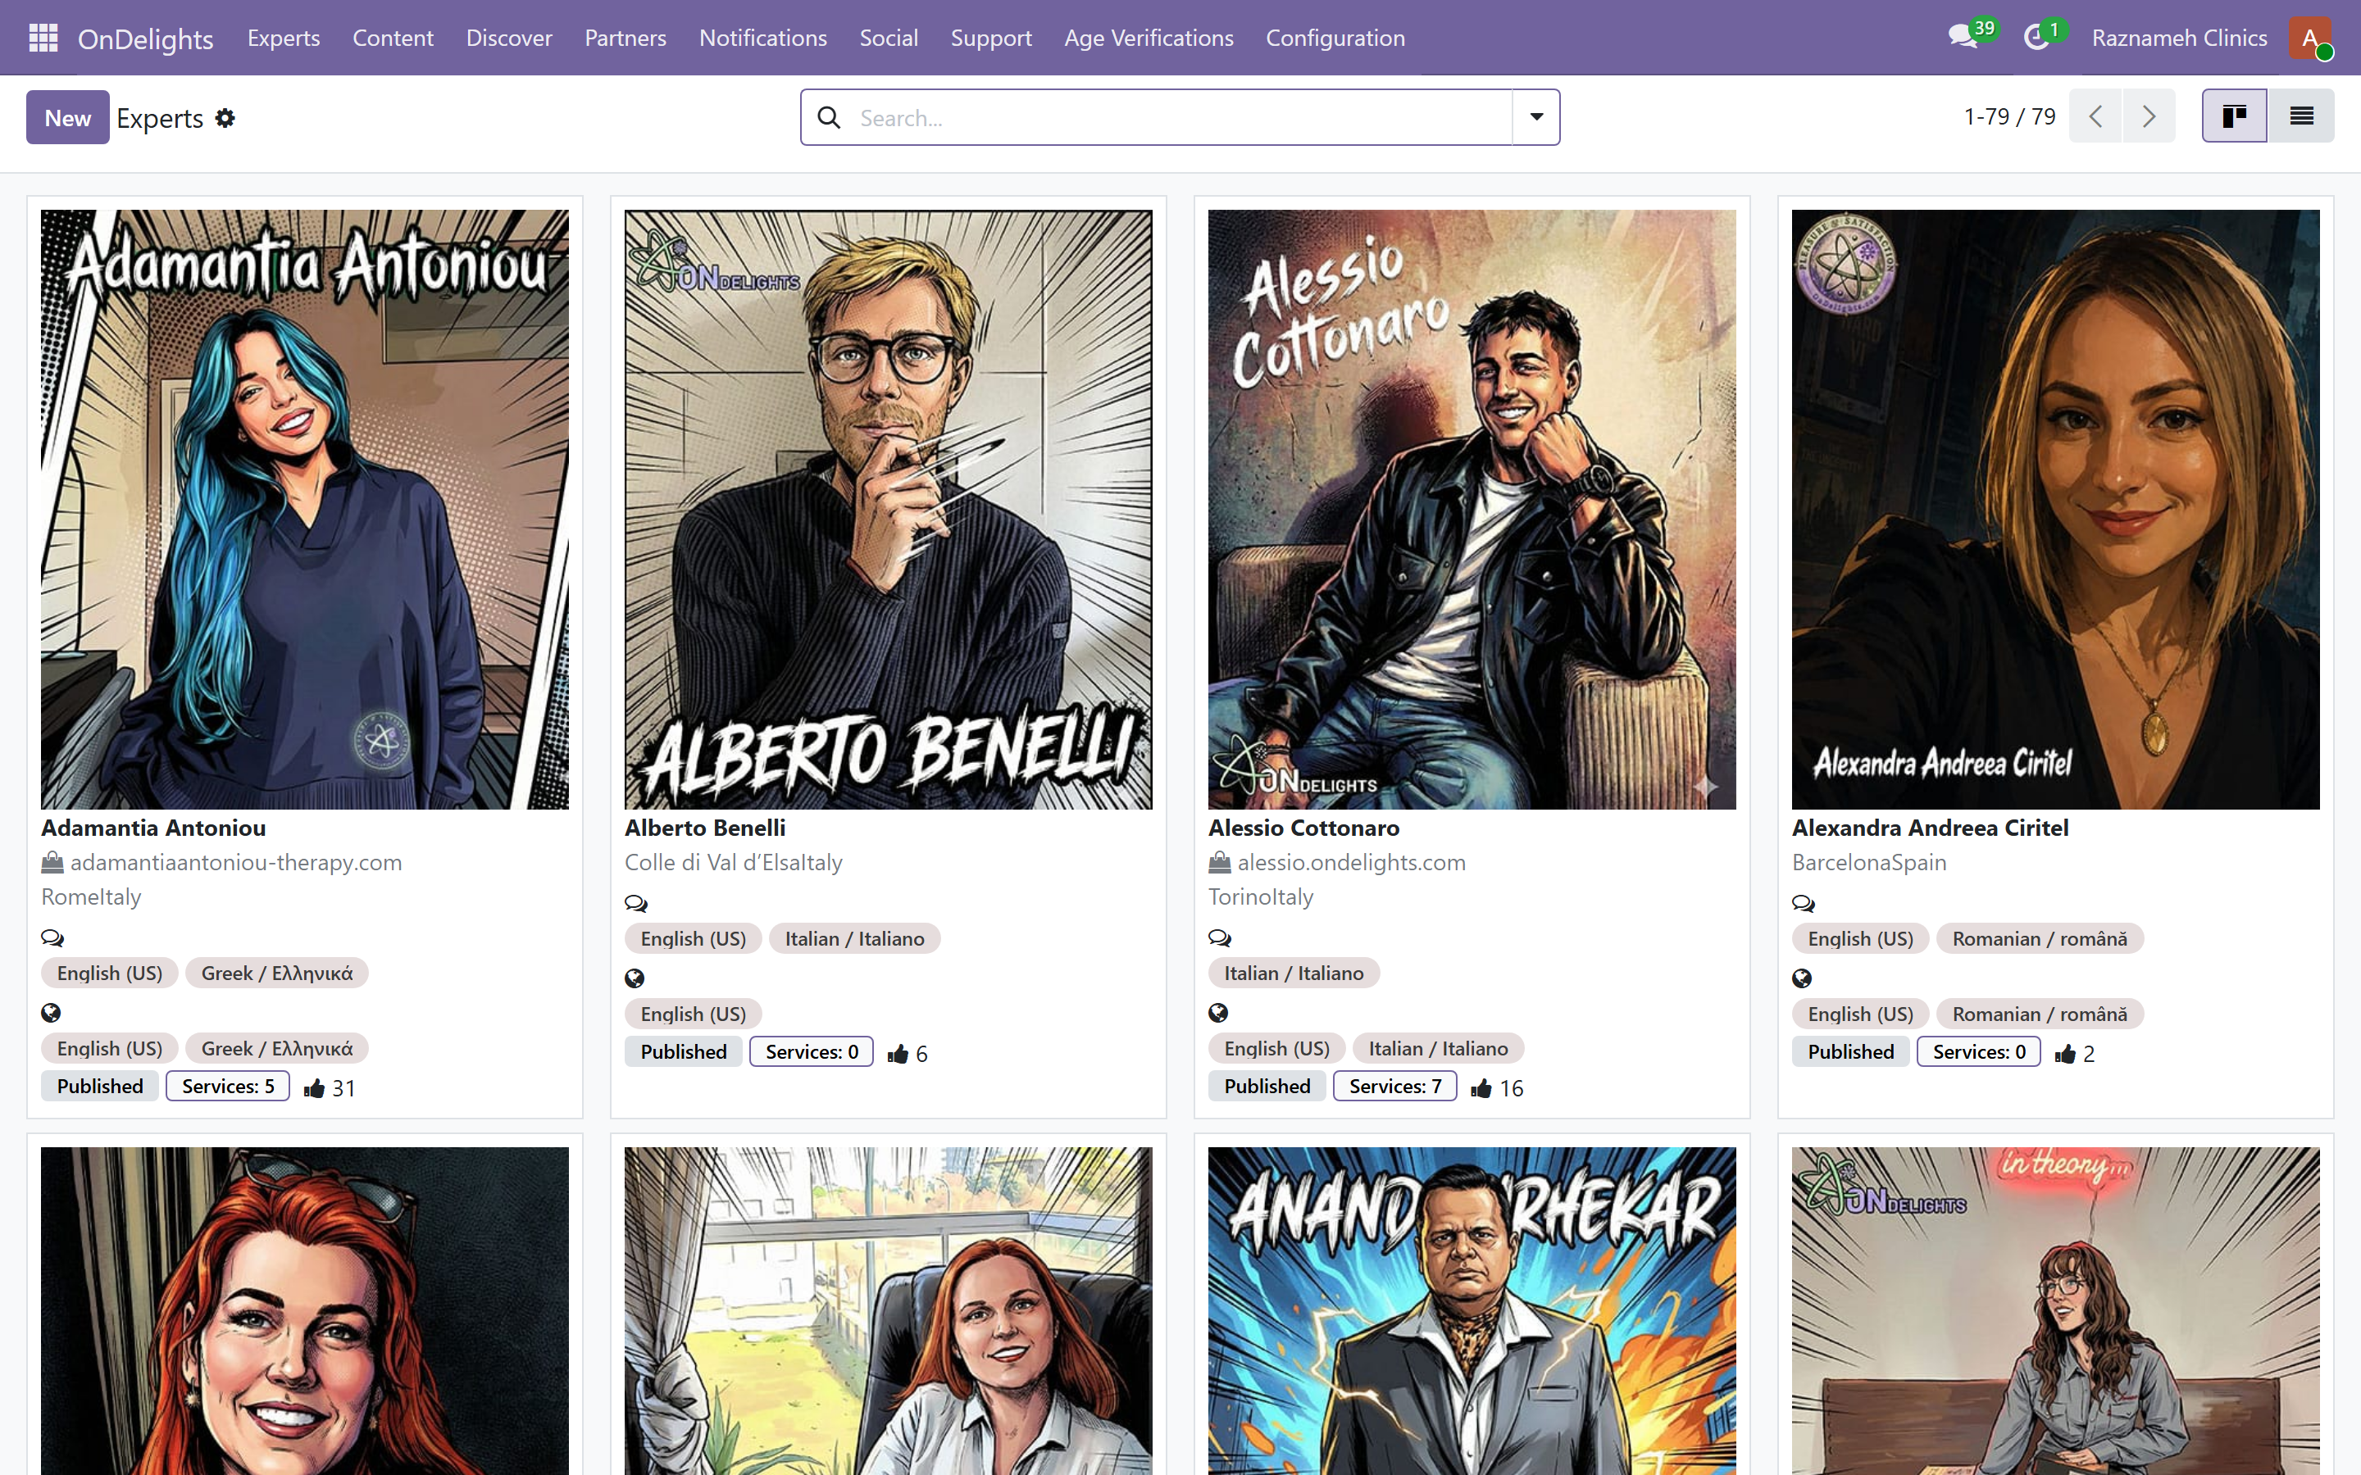This screenshot has height=1475, width=2361.
Task: Open Alexandra Andreea Ciritel's portrait thumbnail
Action: (2056, 509)
